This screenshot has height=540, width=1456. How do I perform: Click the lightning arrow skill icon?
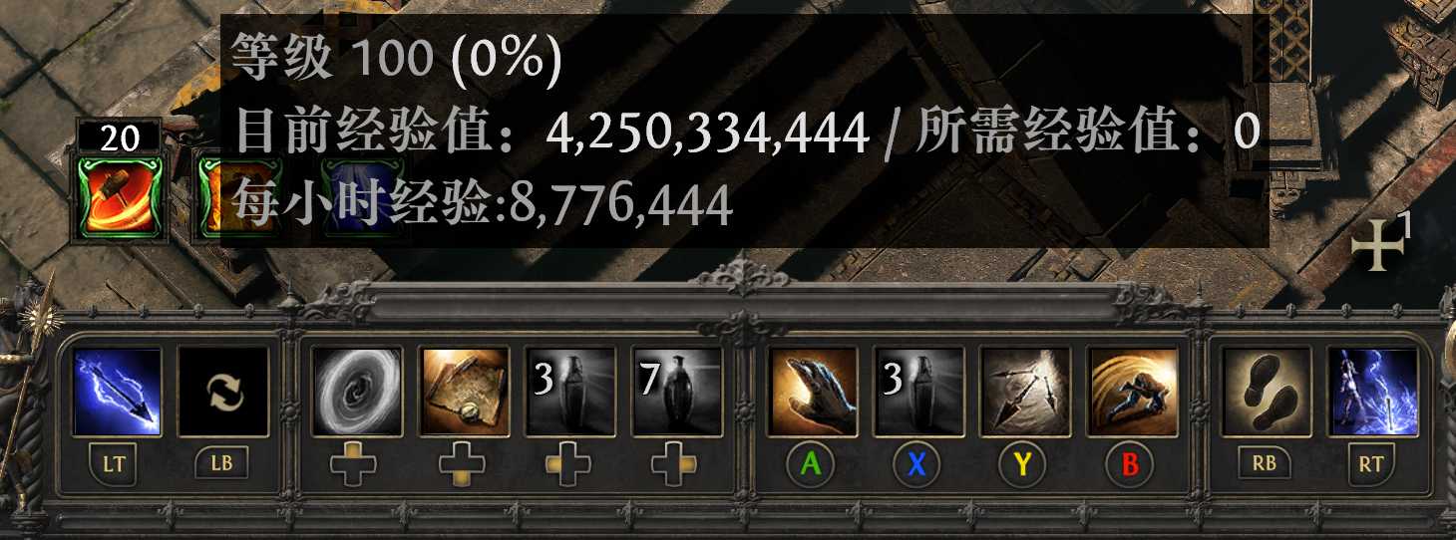pyautogui.click(x=117, y=392)
